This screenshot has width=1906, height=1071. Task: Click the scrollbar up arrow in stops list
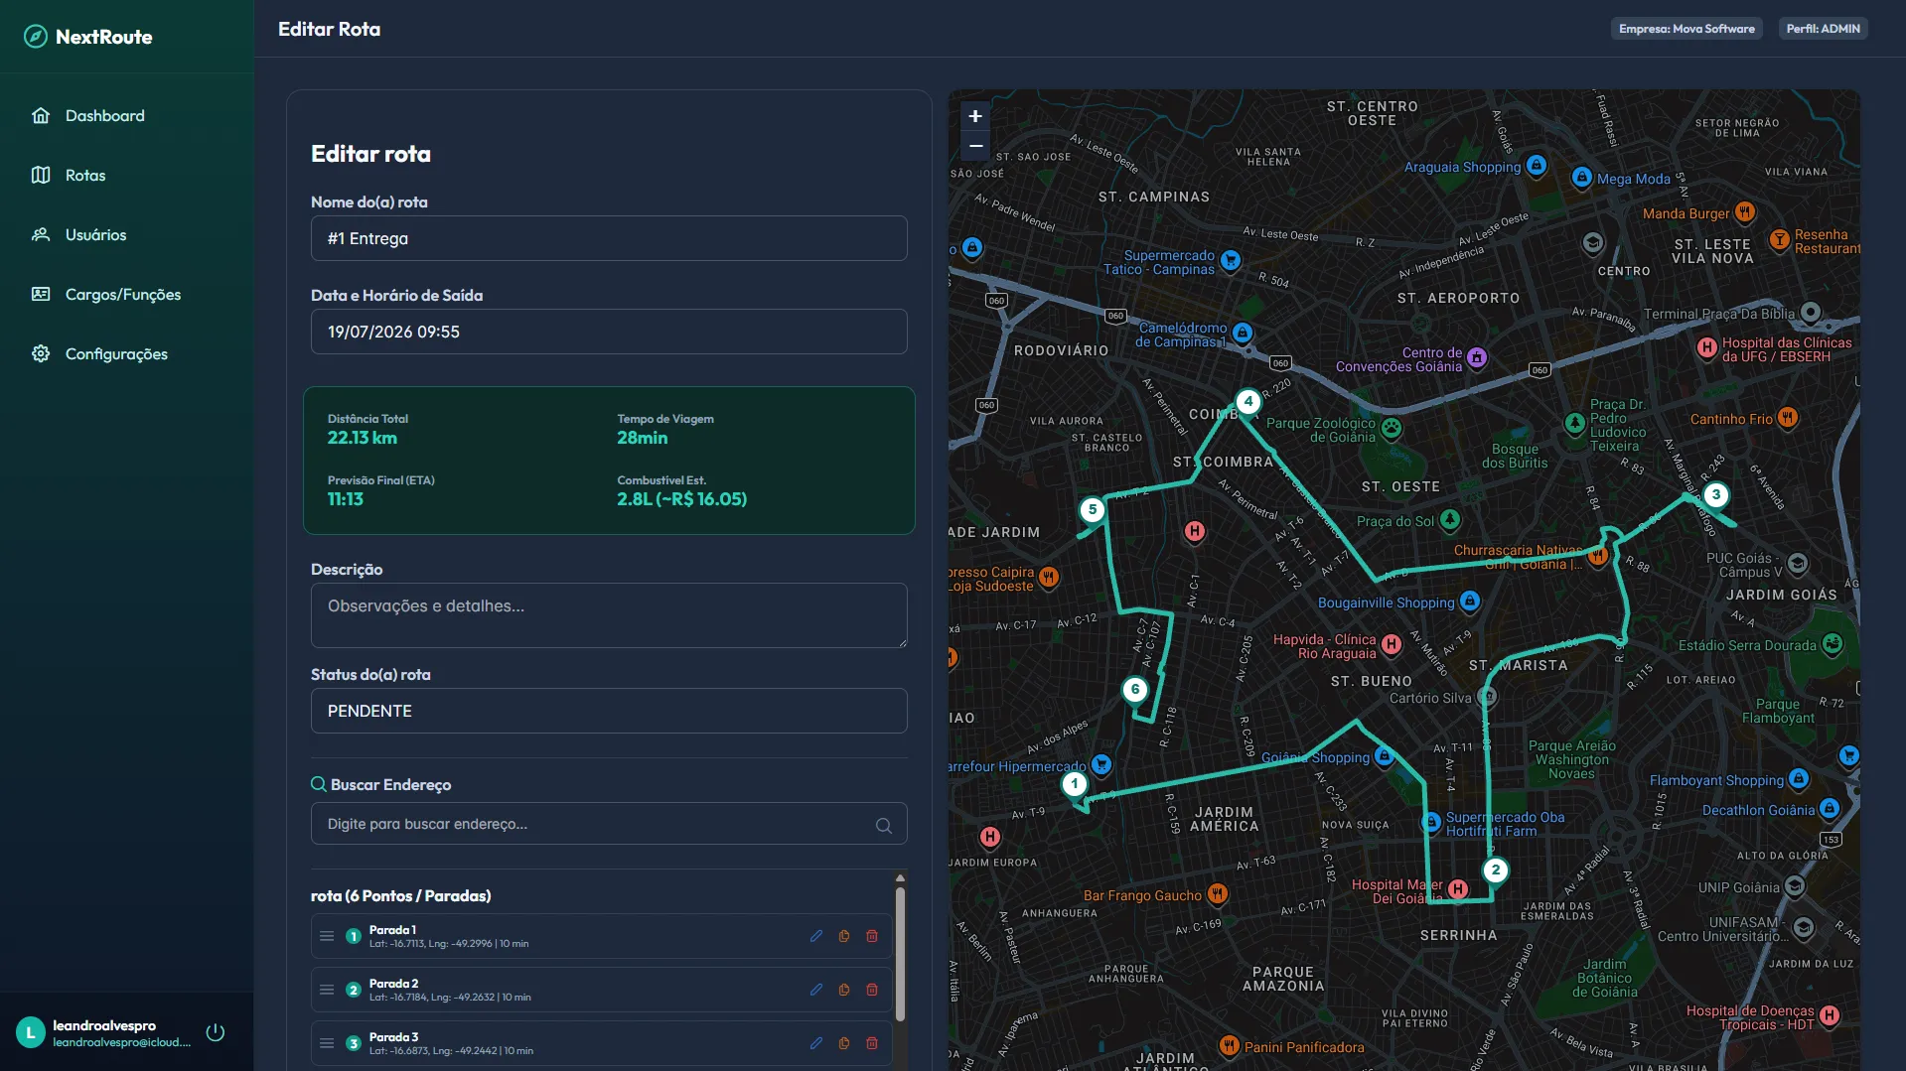[900, 878]
